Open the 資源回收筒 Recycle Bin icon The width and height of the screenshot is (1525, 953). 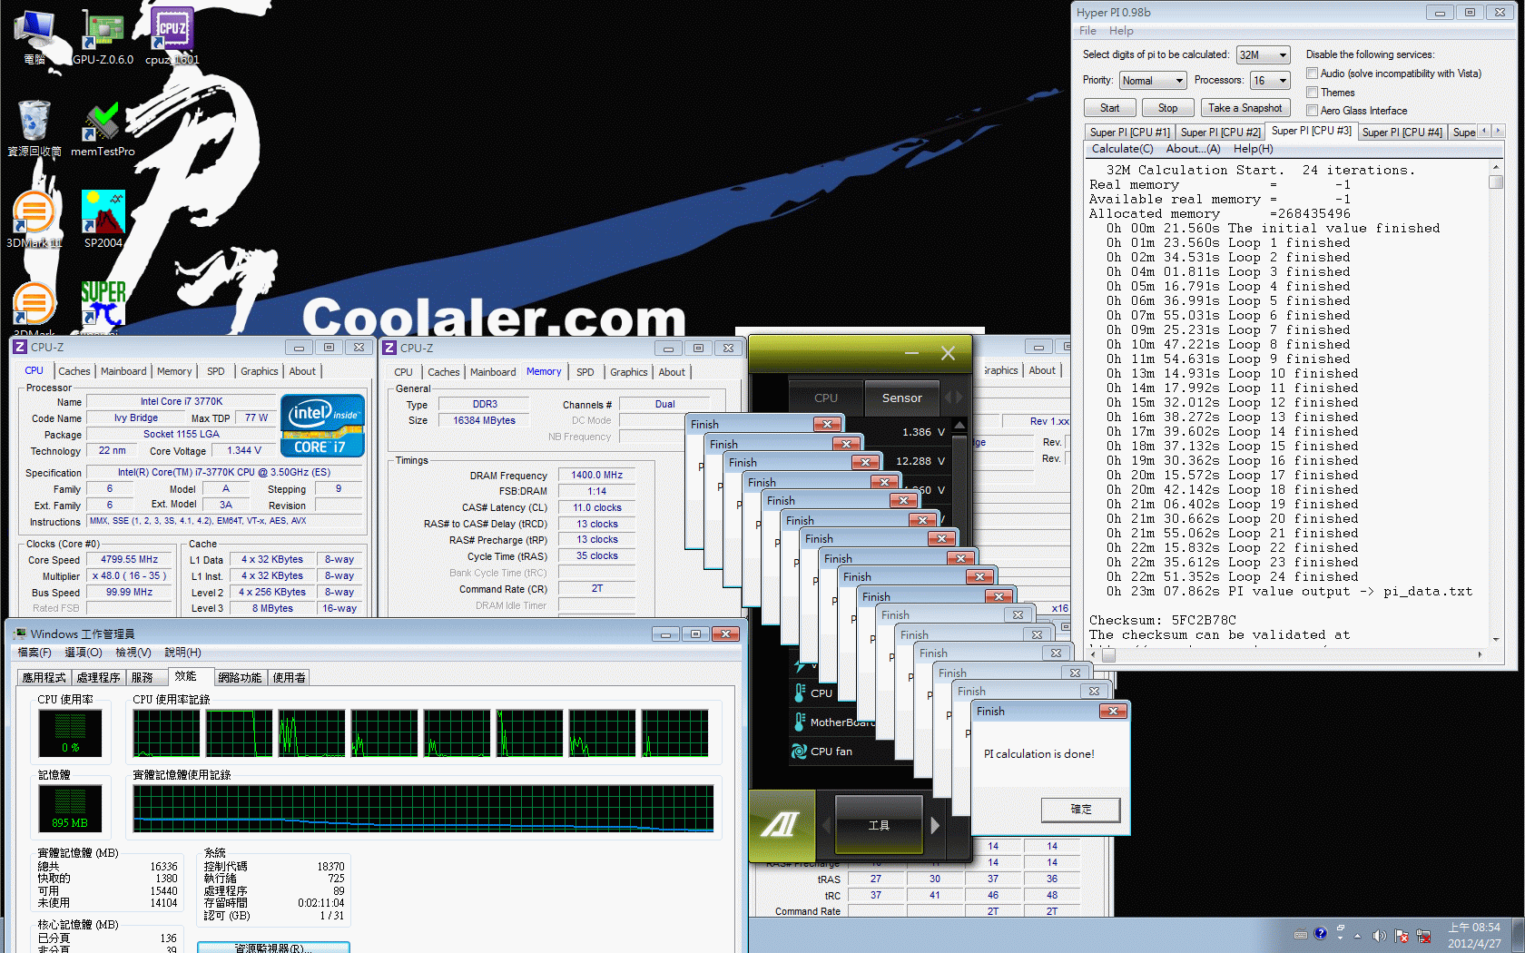34,128
